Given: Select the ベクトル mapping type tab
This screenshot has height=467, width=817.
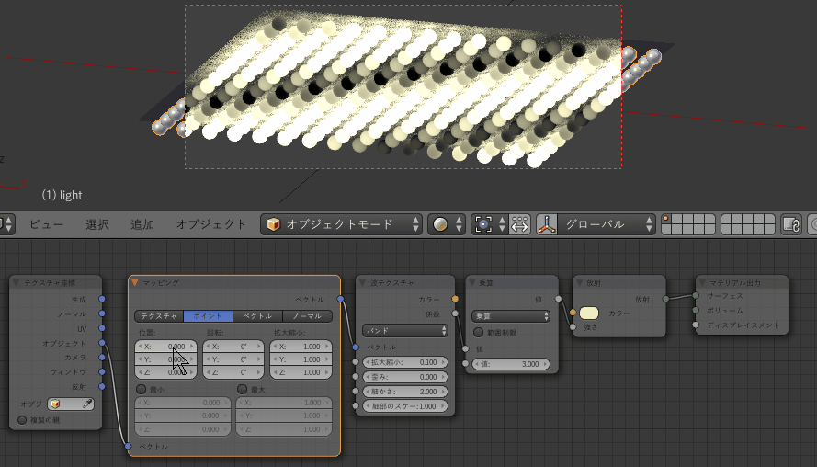Looking at the screenshot, I should pos(257,316).
